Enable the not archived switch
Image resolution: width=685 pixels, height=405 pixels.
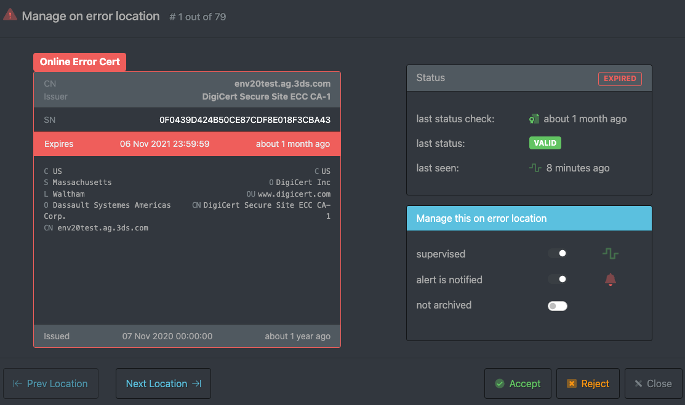tap(558, 305)
